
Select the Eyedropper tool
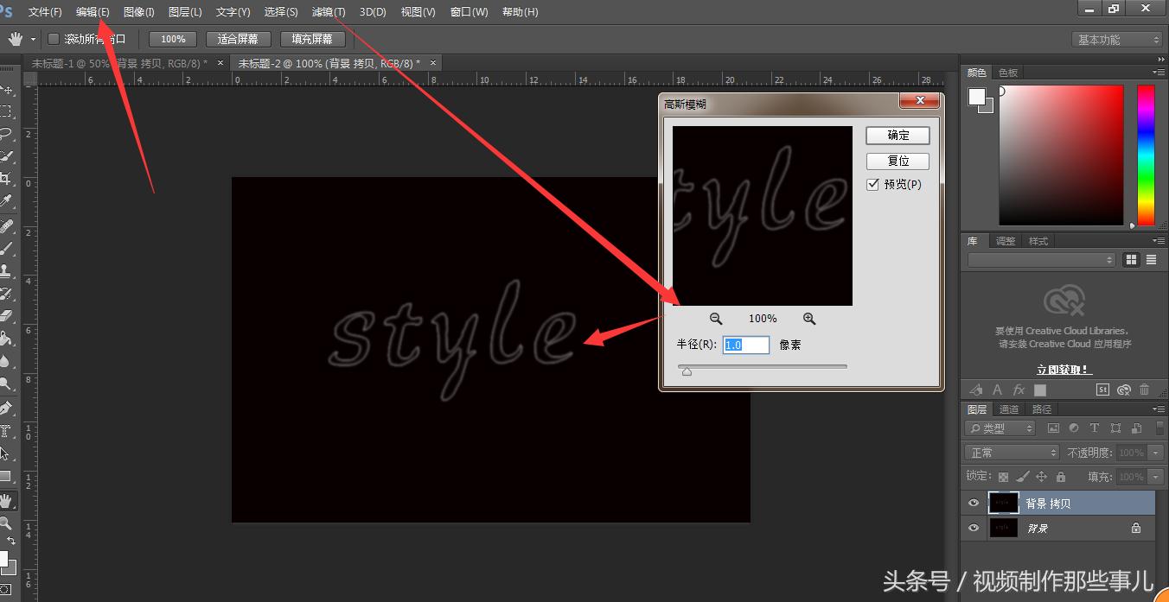6,202
